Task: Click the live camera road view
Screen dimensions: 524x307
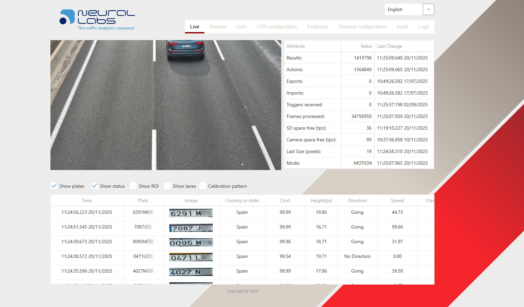Action: (x=166, y=105)
